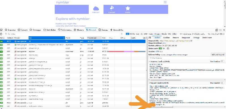The image size is (226, 109).
Task: Open the Params details tab
Action: (x=176, y=38)
